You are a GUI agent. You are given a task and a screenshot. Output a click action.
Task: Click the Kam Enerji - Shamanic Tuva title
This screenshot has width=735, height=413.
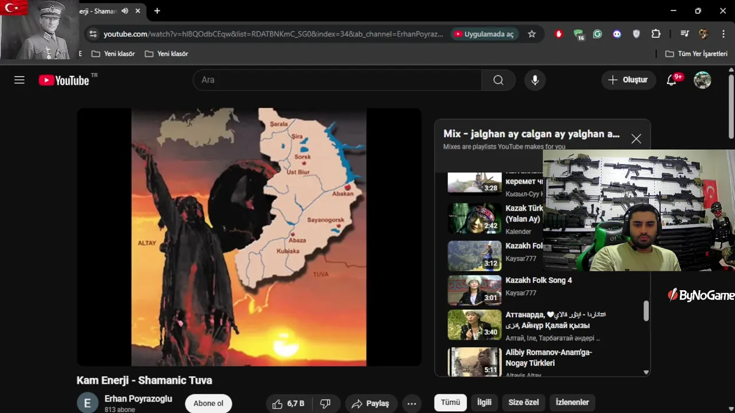tap(144, 380)
